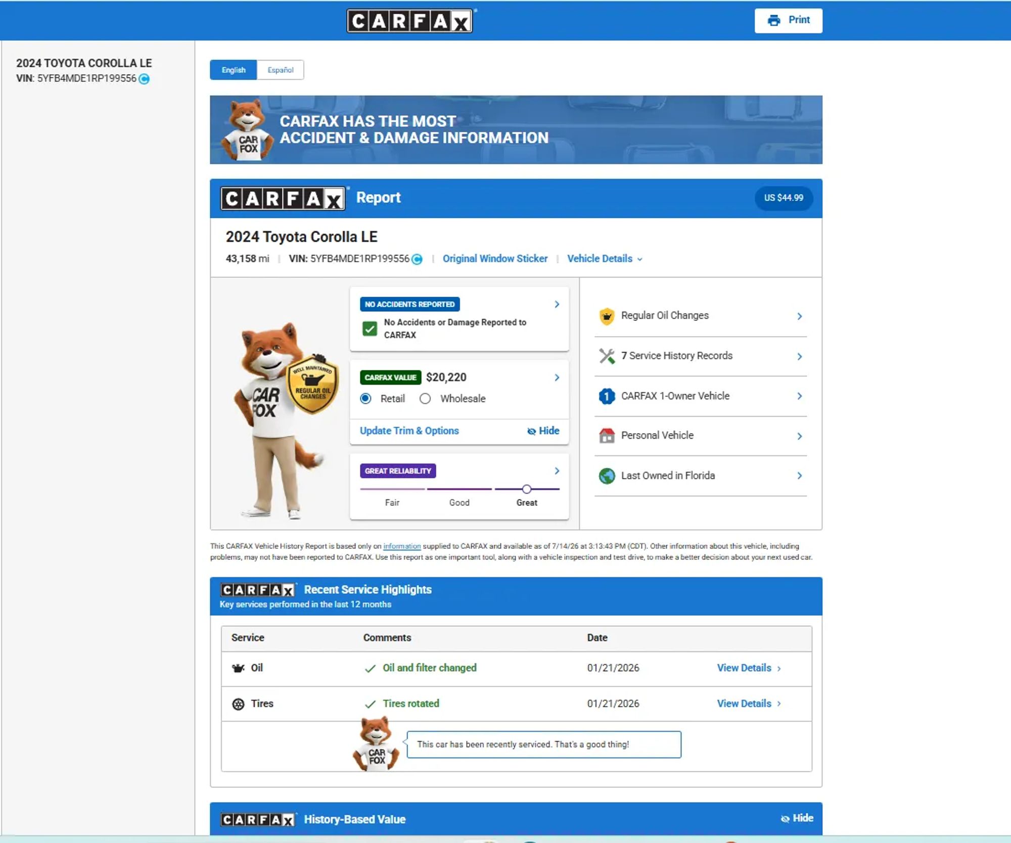This screenshot has width=1011, height=843.
Task: Click the NO ACCIDENTS REPORTED badge
Action: pyautogui.click(x=410, y=304)
